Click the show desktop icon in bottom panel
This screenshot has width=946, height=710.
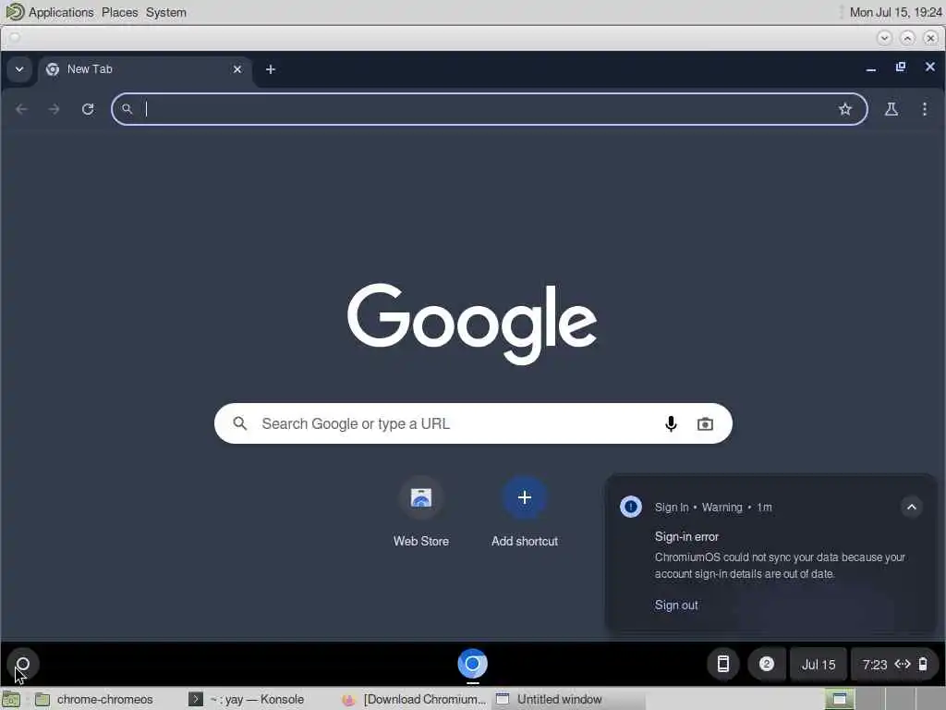[x=11, y=700]
